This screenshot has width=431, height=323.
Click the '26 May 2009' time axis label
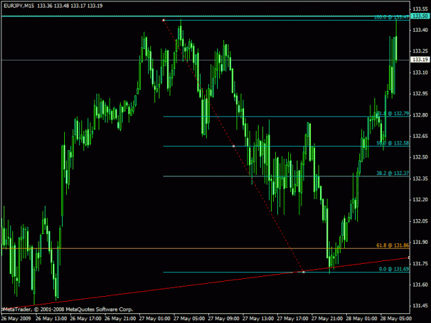point(16,318)
